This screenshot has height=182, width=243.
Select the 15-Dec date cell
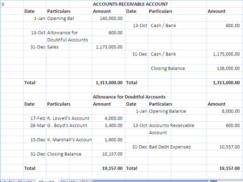pos(38,140)
